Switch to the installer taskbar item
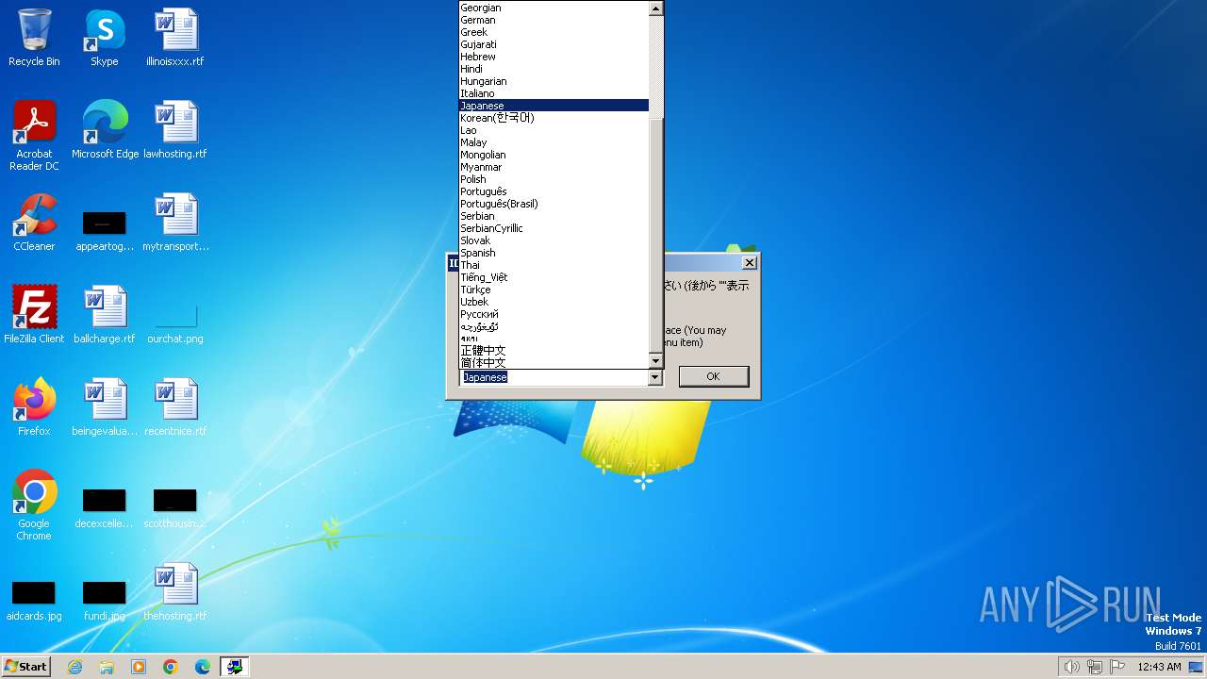 (235, 667)
